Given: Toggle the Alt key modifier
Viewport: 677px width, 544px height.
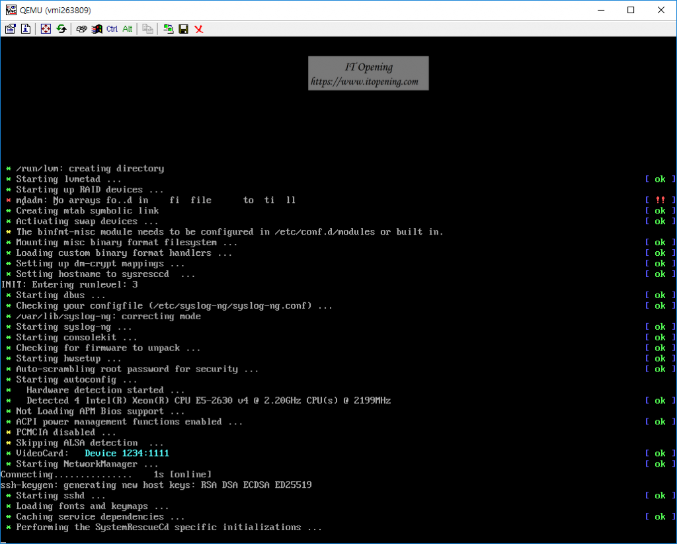Looking at the screenshot, I should point(128,29).
